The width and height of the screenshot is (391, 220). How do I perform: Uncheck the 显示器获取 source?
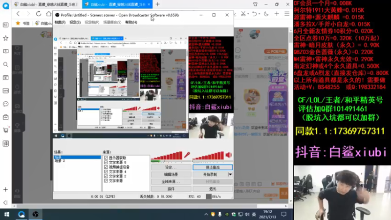pos(106,158)
